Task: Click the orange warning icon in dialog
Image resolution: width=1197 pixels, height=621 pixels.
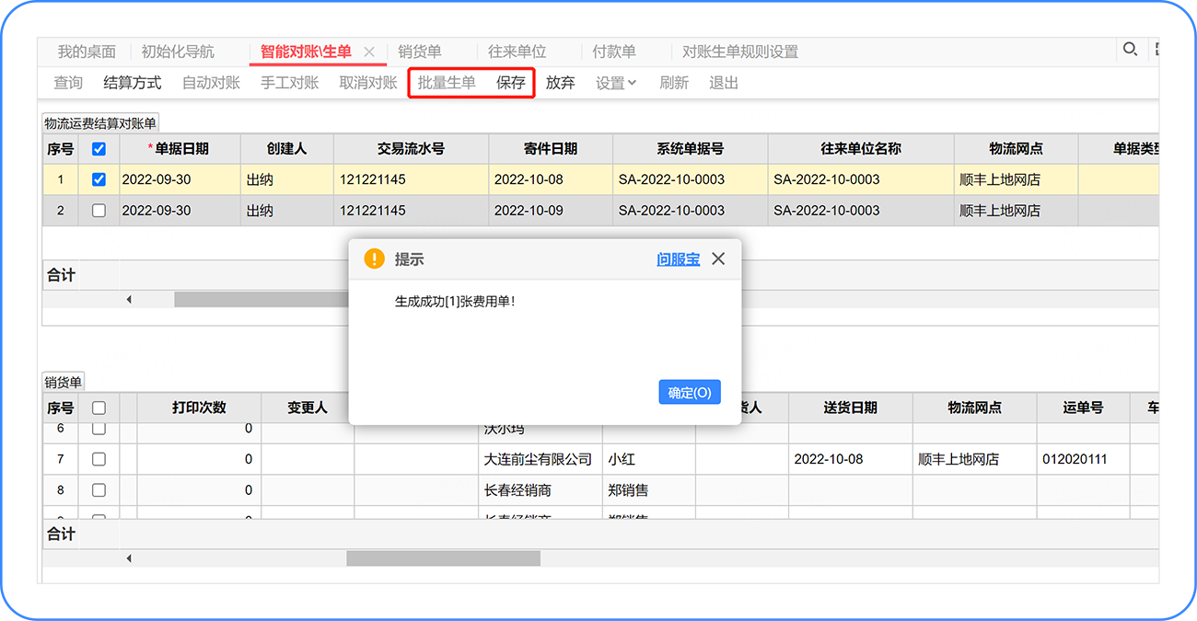Action: pyautogui.click(x=374, y=259)
